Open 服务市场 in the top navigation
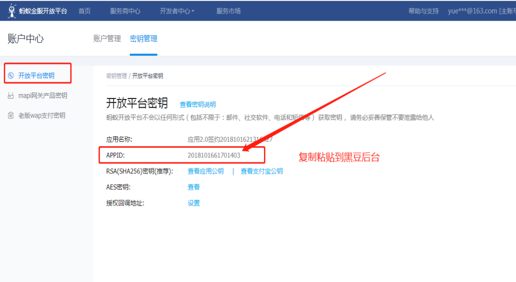The height and width of the screenshot is (282, 516). click(228, 11)
